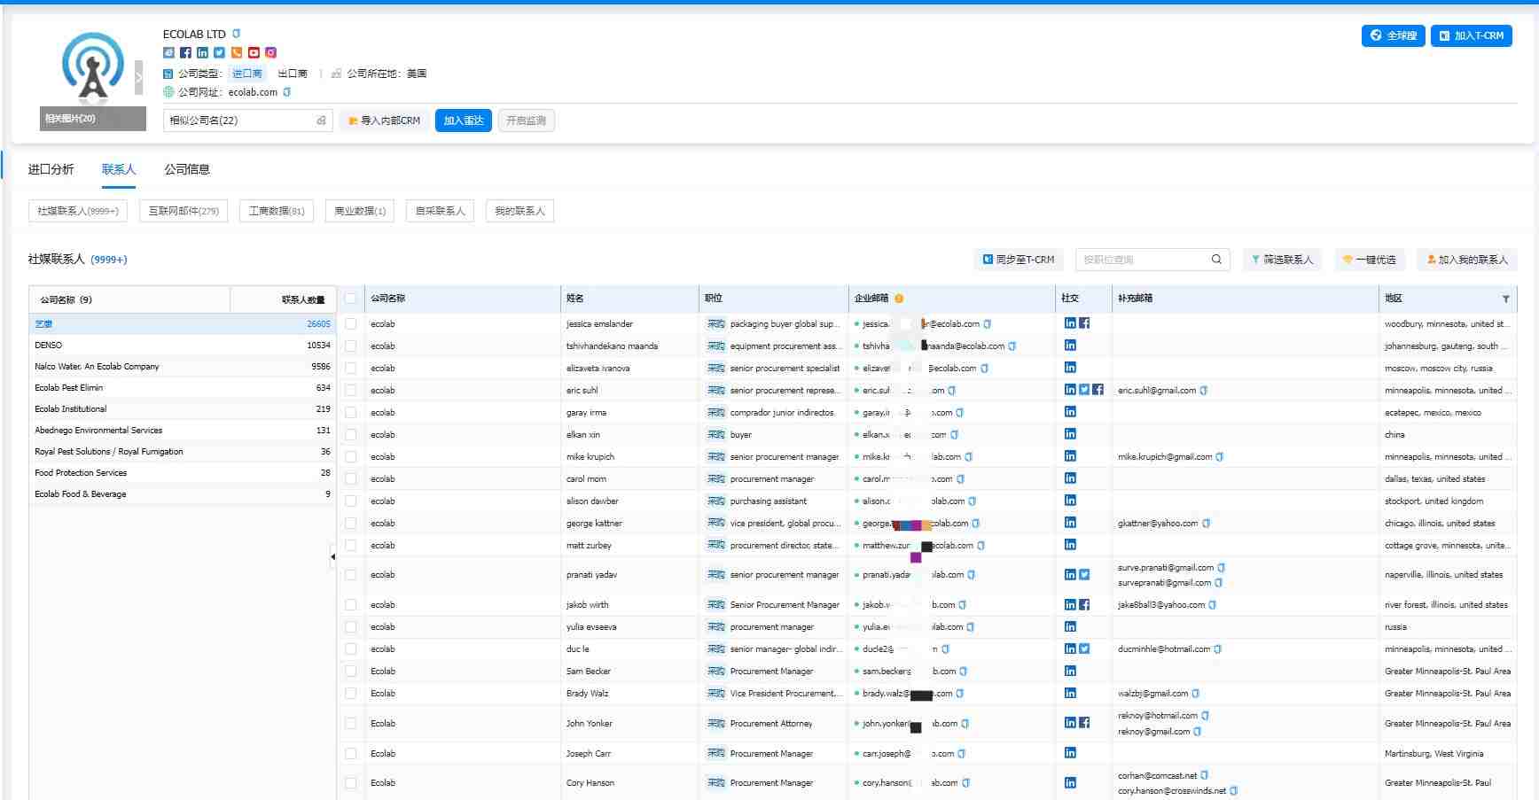This screenshot has height=800, width=1539.
Task: Click the search magnifier in 按职位查询 box
Action: [x=1216, y=260]
